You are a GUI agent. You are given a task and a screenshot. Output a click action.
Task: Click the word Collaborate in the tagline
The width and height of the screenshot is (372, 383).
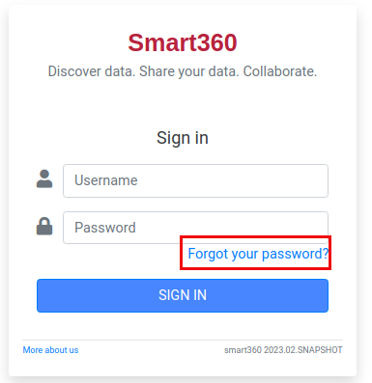280,71
